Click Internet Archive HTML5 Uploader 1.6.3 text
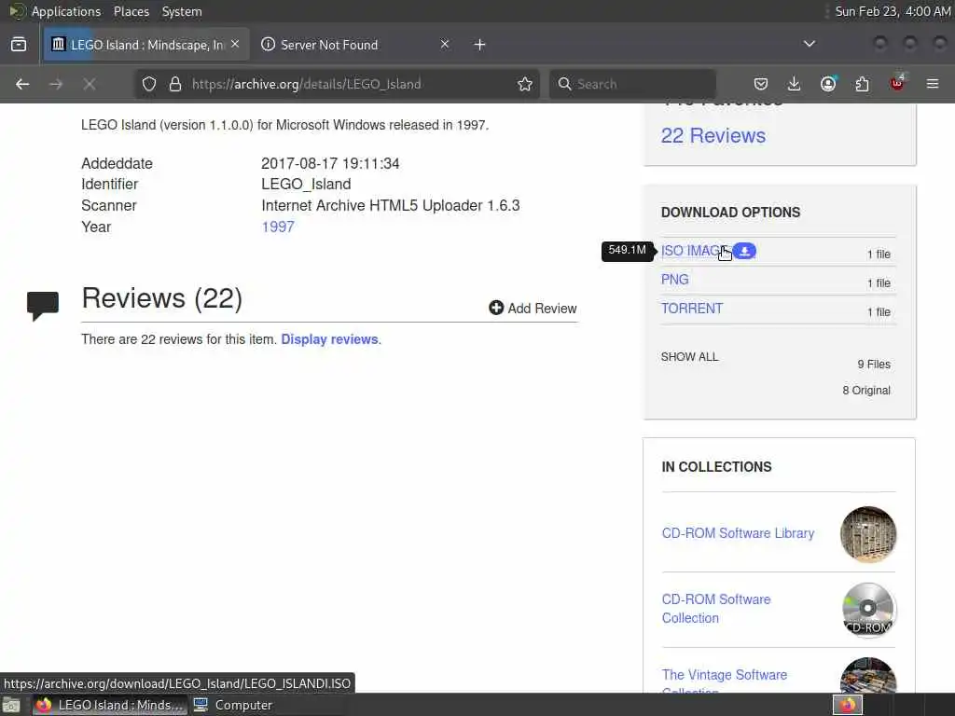Image resolution: width=955 pixels, height=716 pixels. pos(391,206)
